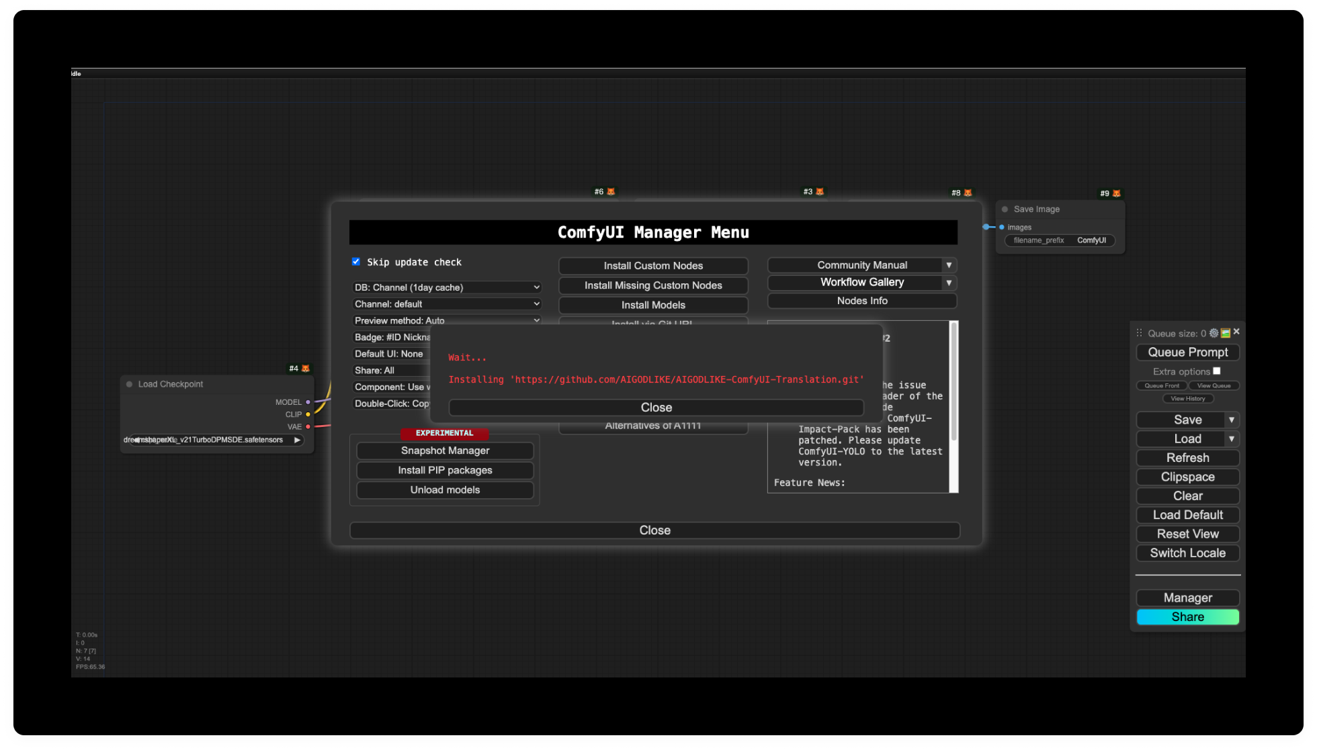Open Preview method: Auto dropdown
Image resolution: width=1317 pixels, height=752 pixels.
tap(447, 320)
